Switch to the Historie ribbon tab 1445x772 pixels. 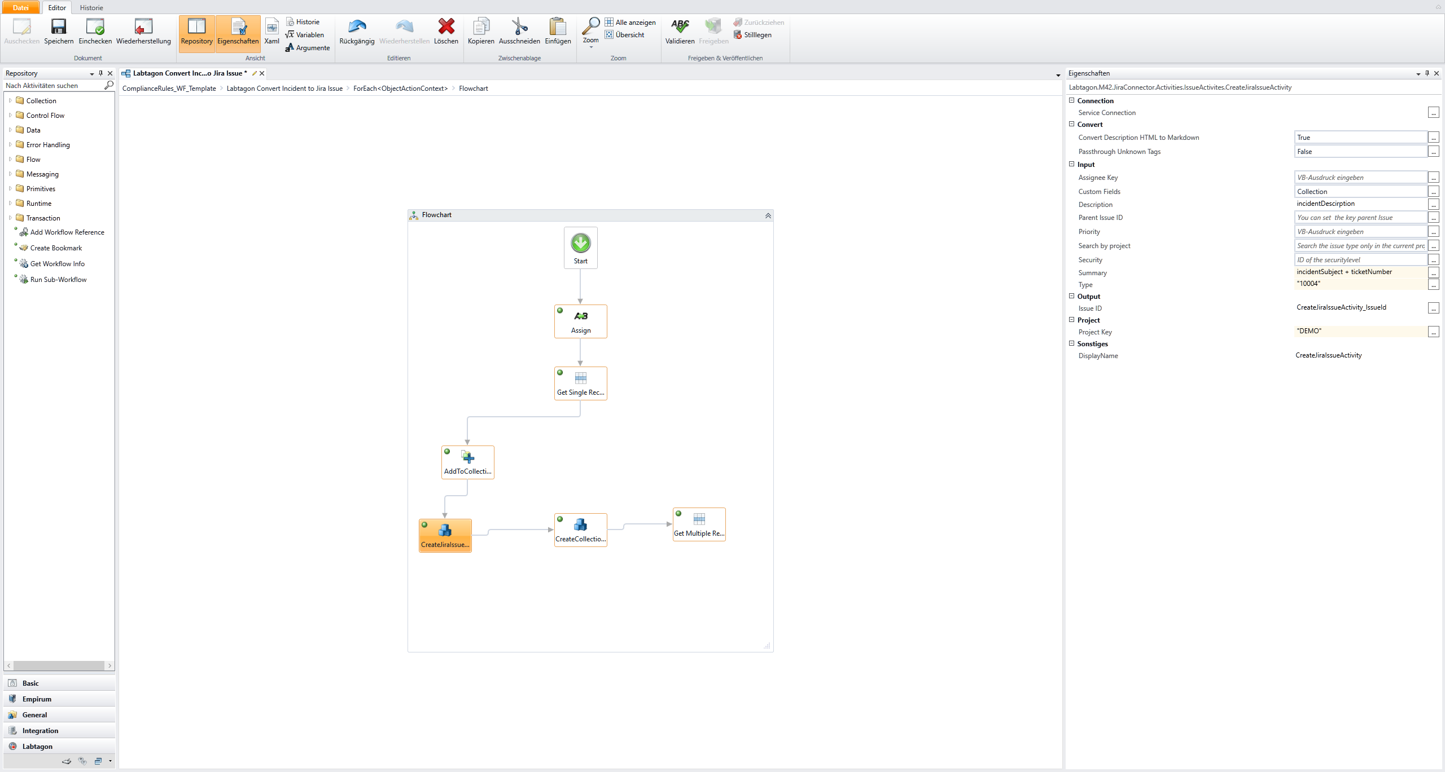click(91, 7)
